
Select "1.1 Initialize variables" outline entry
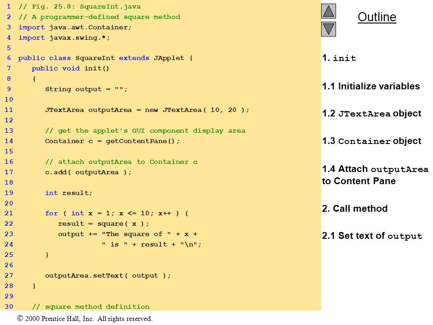[371, 86]
